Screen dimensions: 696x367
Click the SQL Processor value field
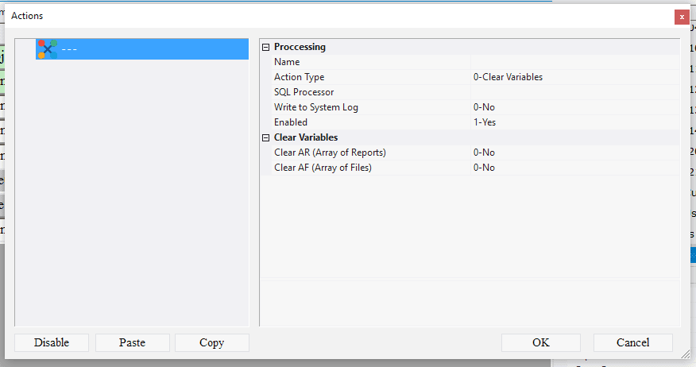point(574,92)
